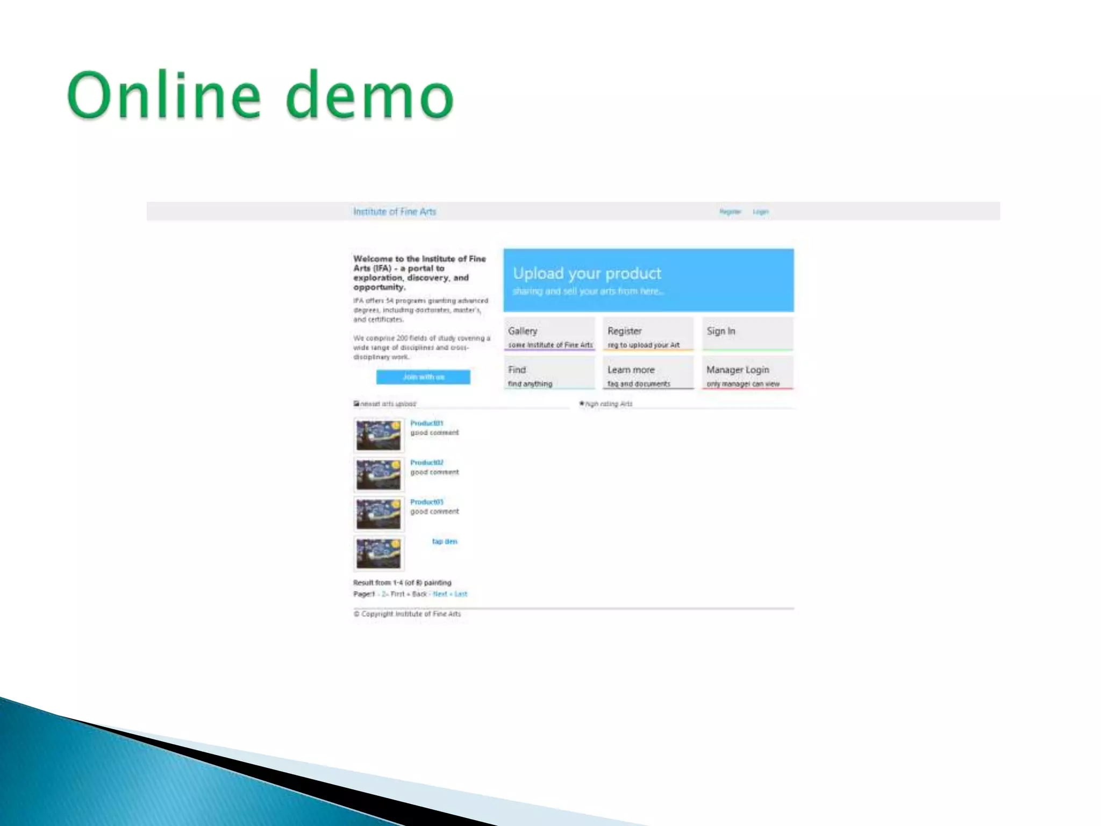Screen dimensions: 1101x826
Task: Open the Product02 painting thumbnail
Action: 378,474
